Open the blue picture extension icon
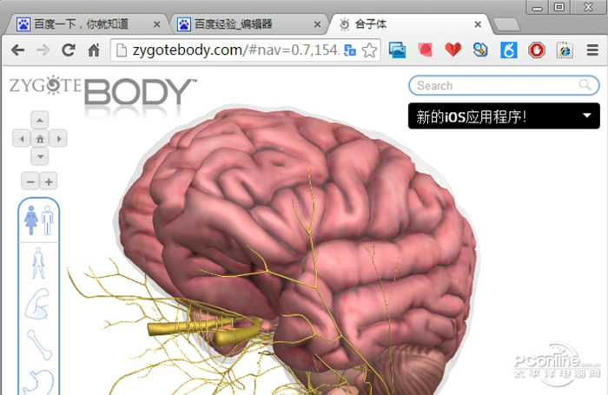Screen dimensions: 608x395 (x=398, y=50)
